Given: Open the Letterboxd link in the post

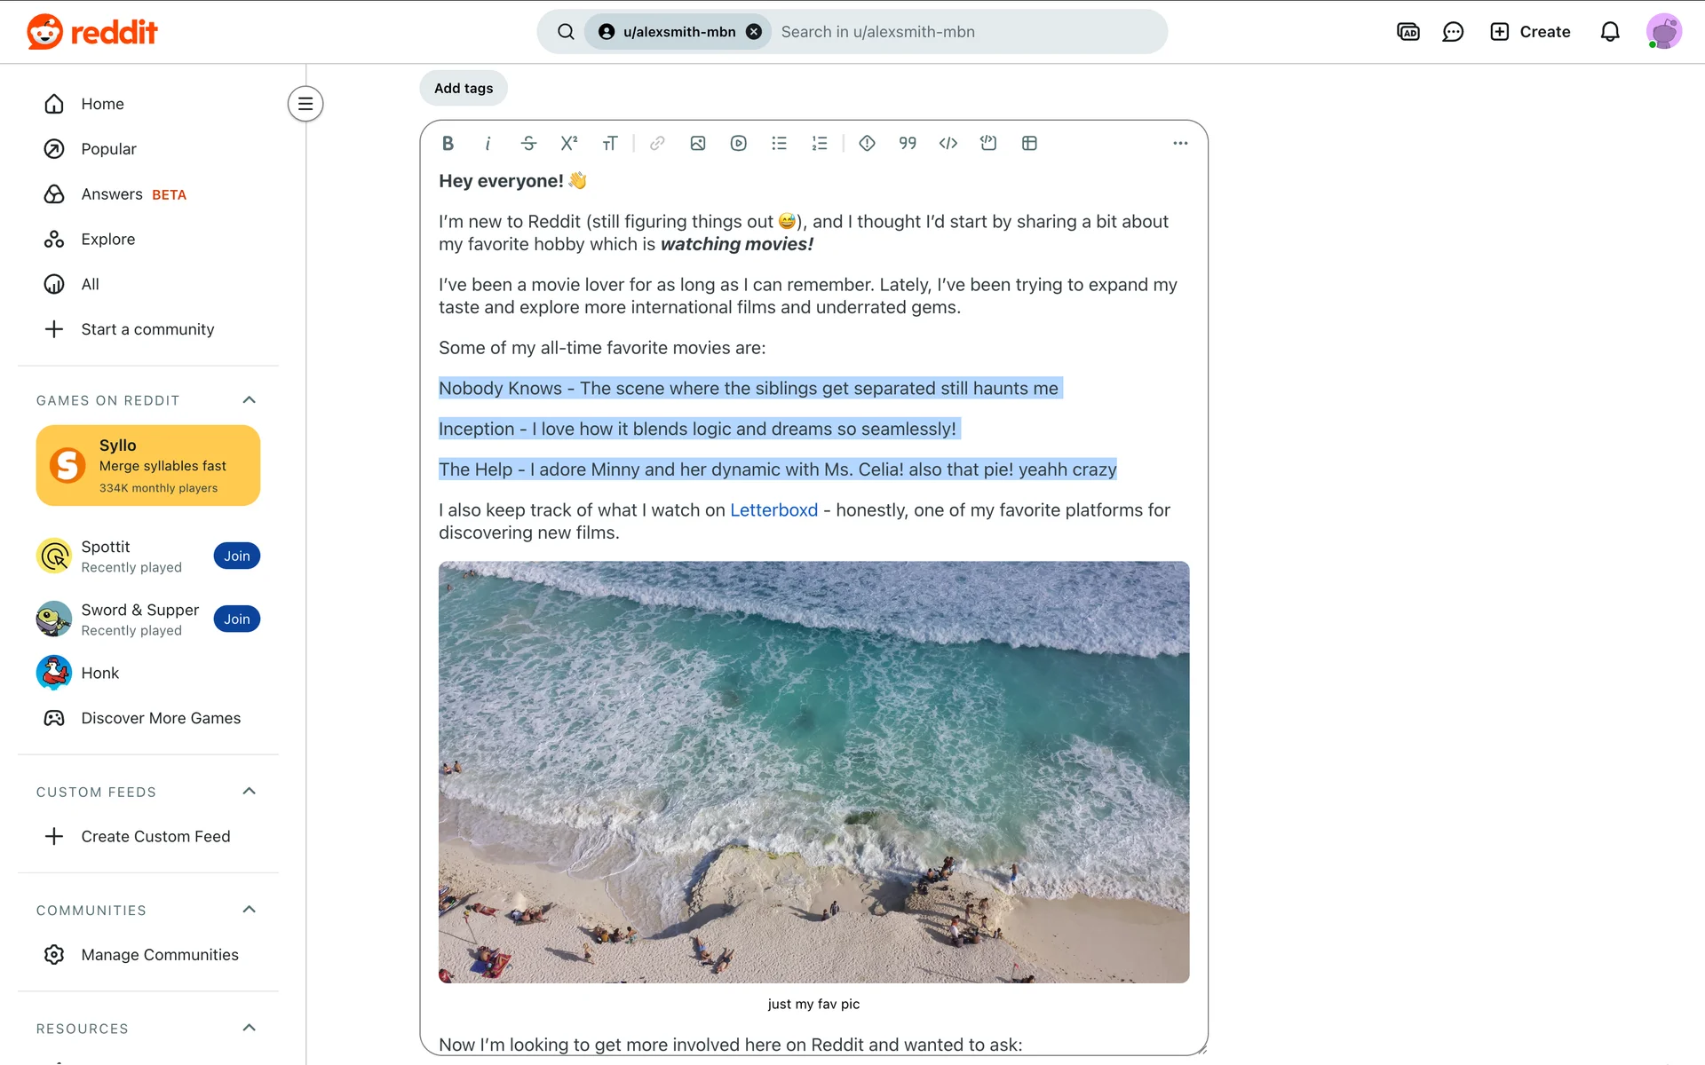Looking at the screenshot, I should (x=773, y=510).
